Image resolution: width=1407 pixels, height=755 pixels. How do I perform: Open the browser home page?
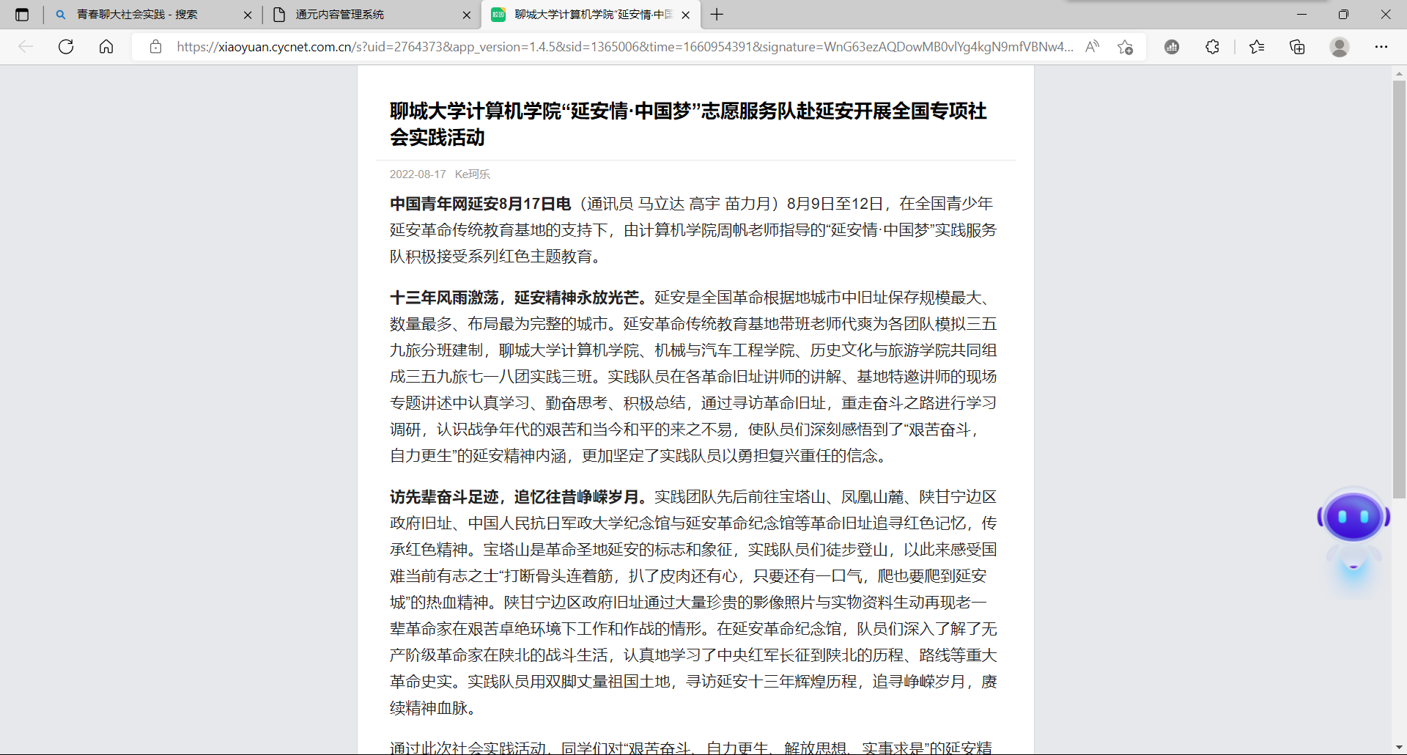106,46
